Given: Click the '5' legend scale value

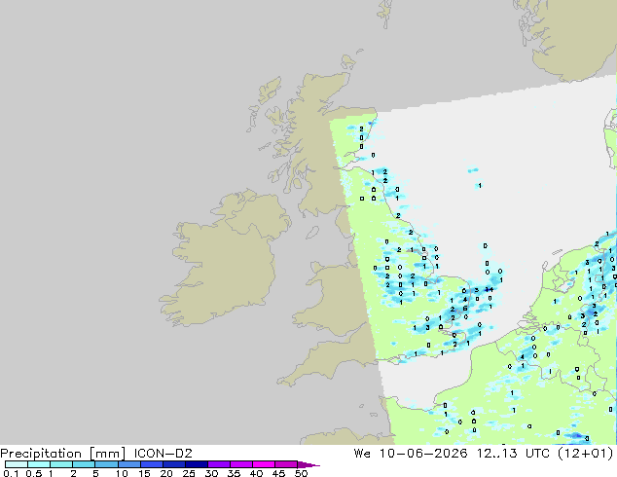Looking at the screenshot, I should click(95, 473).
